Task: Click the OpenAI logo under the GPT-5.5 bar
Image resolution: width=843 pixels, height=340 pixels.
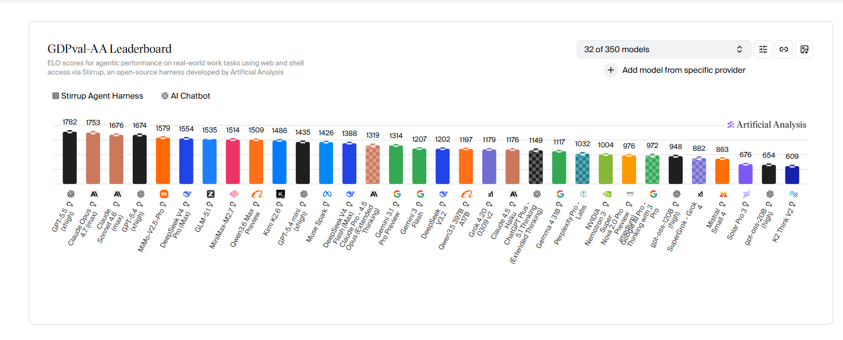Action: click(71, 194)
